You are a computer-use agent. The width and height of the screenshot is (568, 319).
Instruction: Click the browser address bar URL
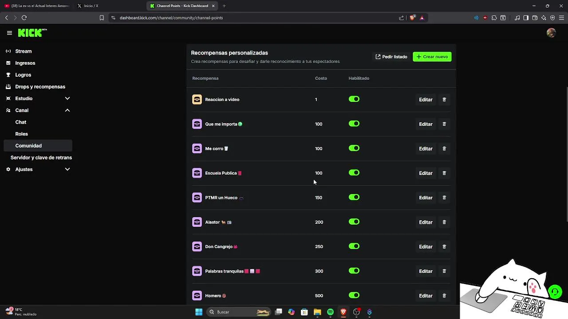point(171,18)
